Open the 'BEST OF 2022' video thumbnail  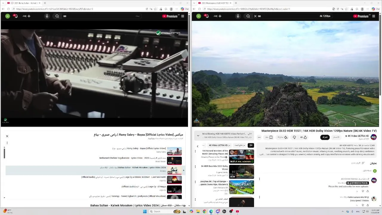[x=241, y=172]
